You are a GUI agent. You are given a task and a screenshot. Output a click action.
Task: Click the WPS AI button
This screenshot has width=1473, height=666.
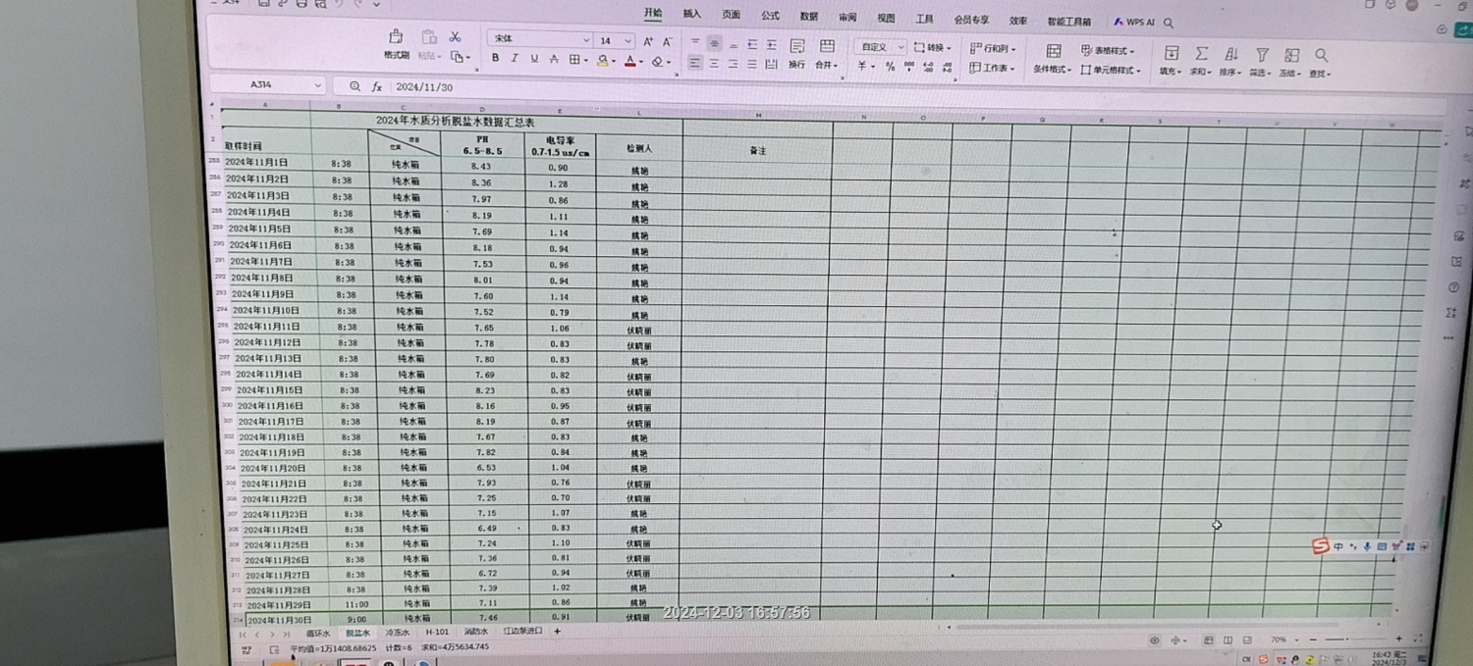coord(1133,22)
